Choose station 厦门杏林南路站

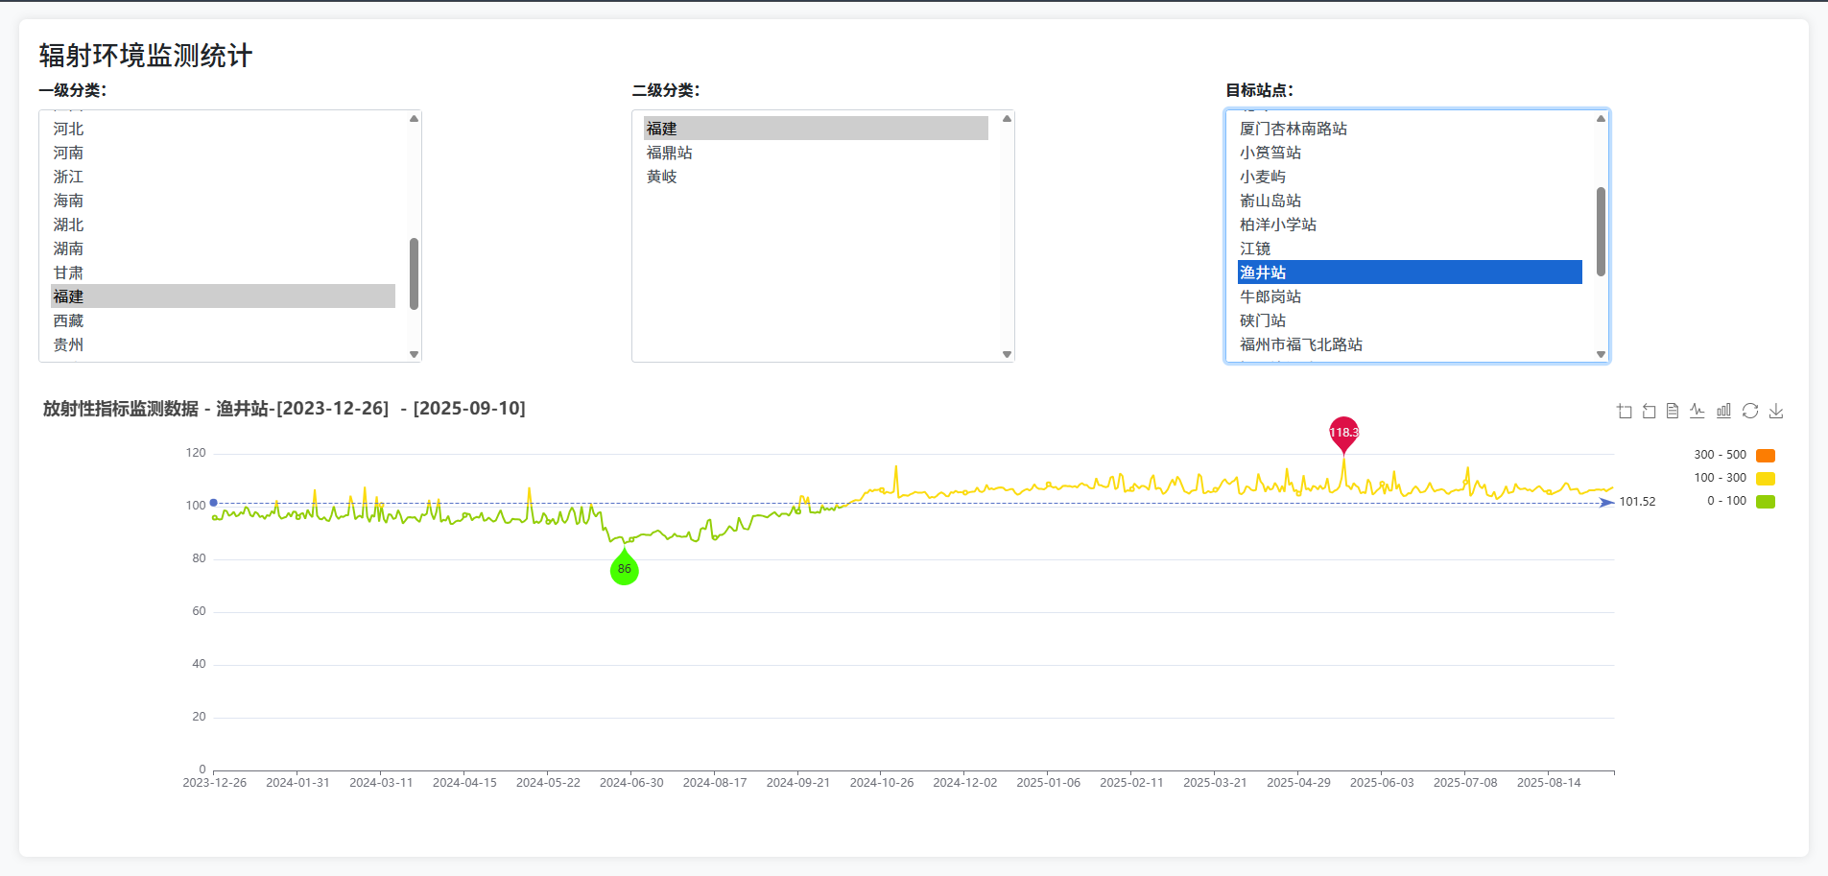[1410, 129]
